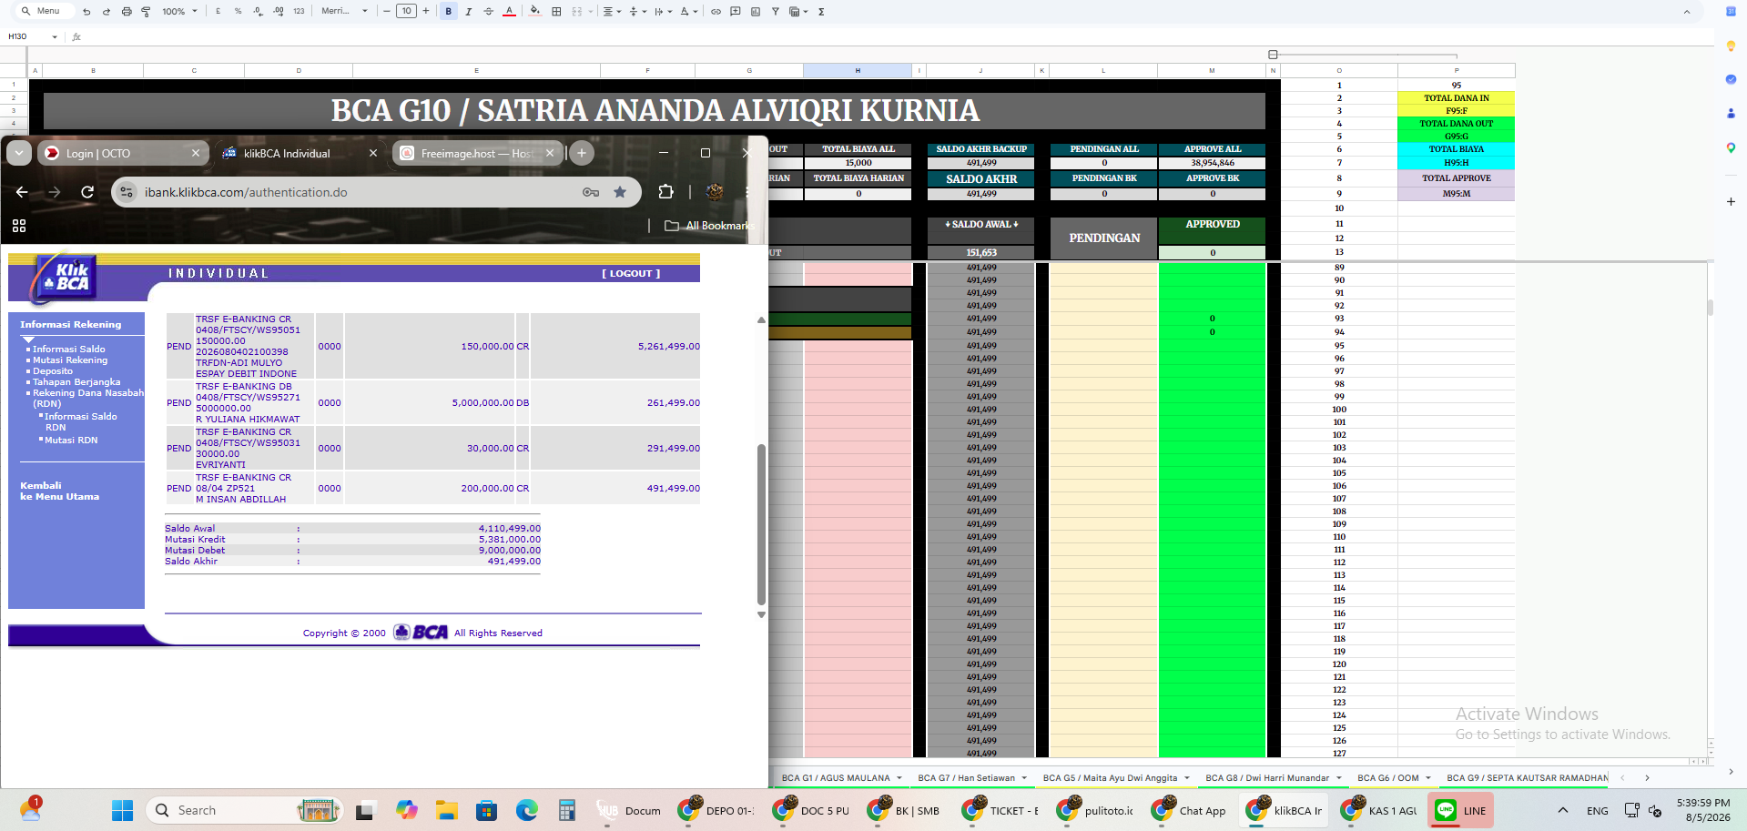
Task: Print the spreadsheet
Action: 127,12
